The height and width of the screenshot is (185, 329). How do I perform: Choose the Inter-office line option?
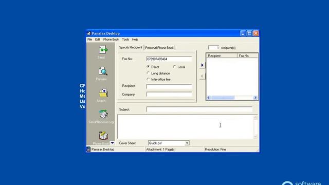coord(148,79)
